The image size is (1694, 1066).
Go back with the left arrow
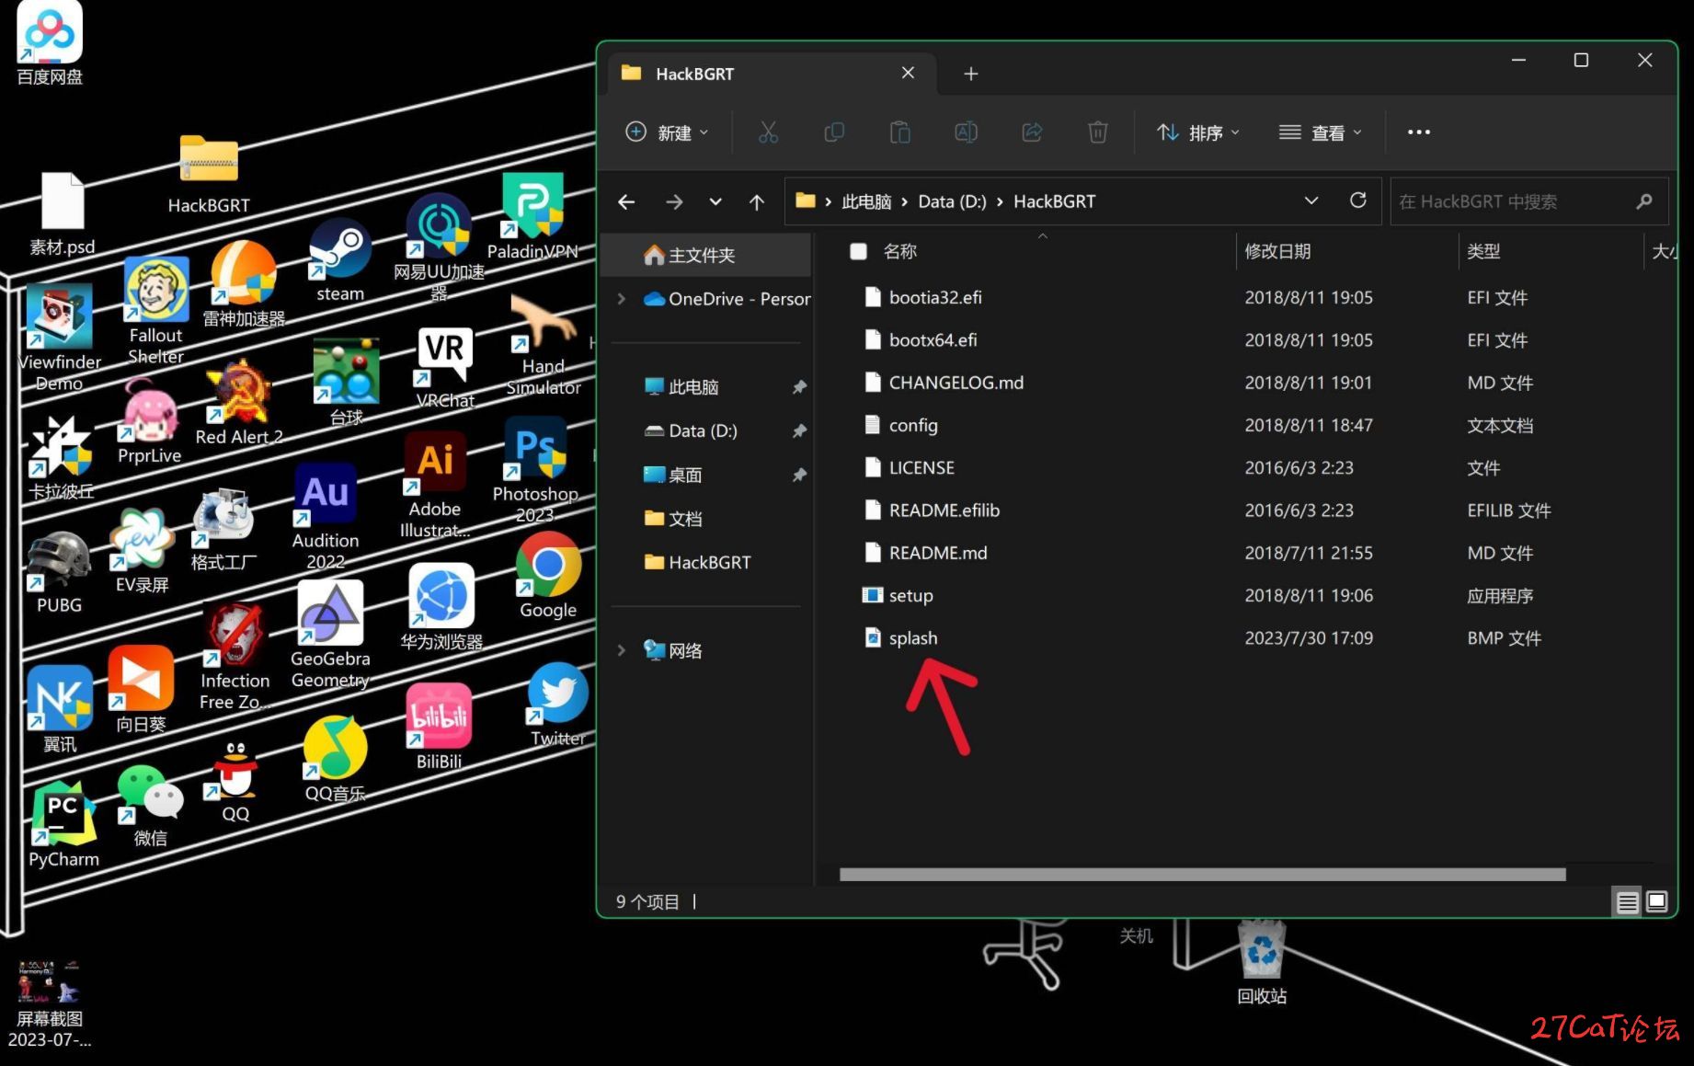click(x=627, y=201)
